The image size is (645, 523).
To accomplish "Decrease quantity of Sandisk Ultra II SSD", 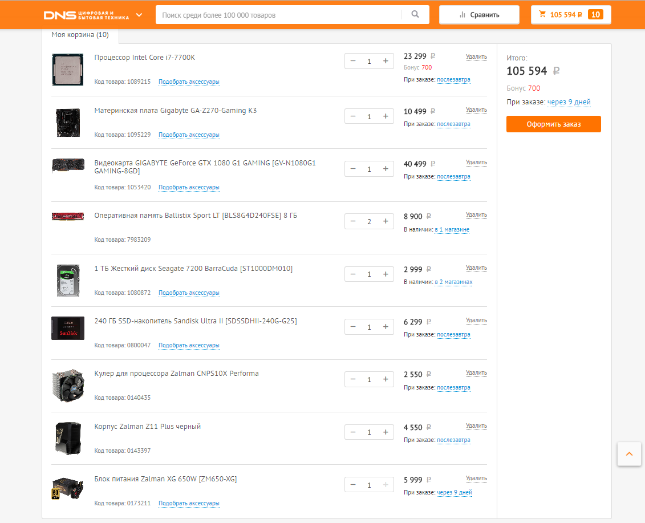I will pyautogui.click(x=353, y=327).
